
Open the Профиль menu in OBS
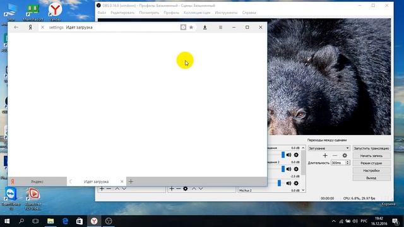172,13
